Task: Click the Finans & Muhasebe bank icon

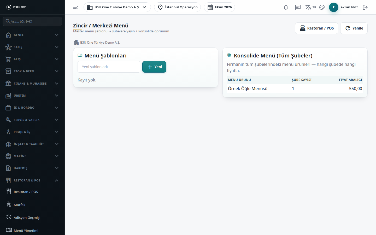Action: [x=8, y=84]
